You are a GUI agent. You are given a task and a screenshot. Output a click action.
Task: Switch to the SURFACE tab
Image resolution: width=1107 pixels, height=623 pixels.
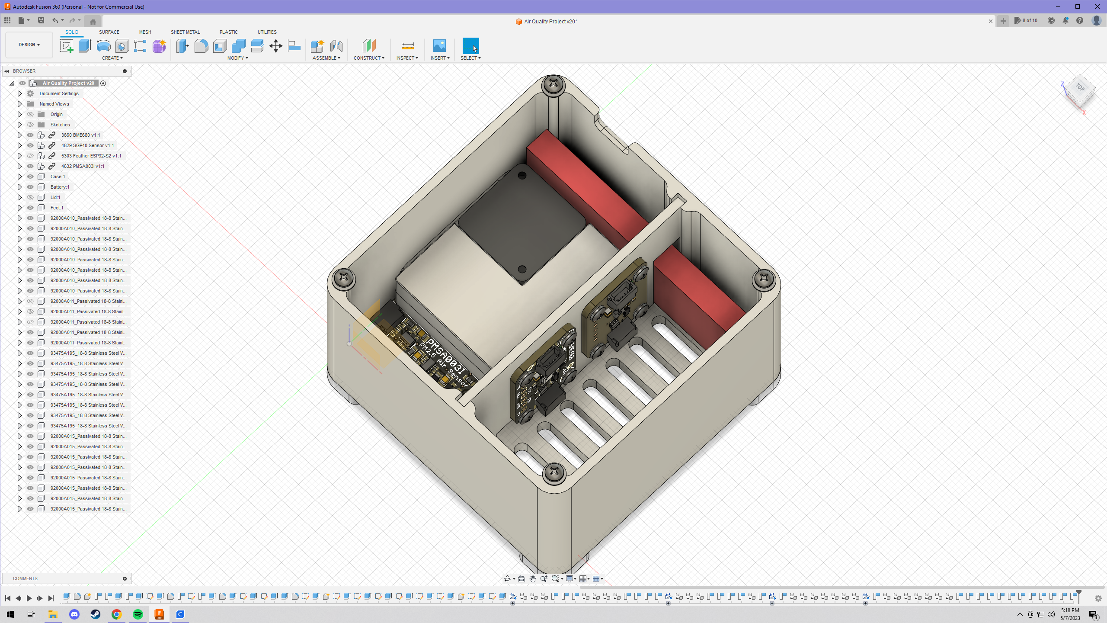[x=109, y=32]
